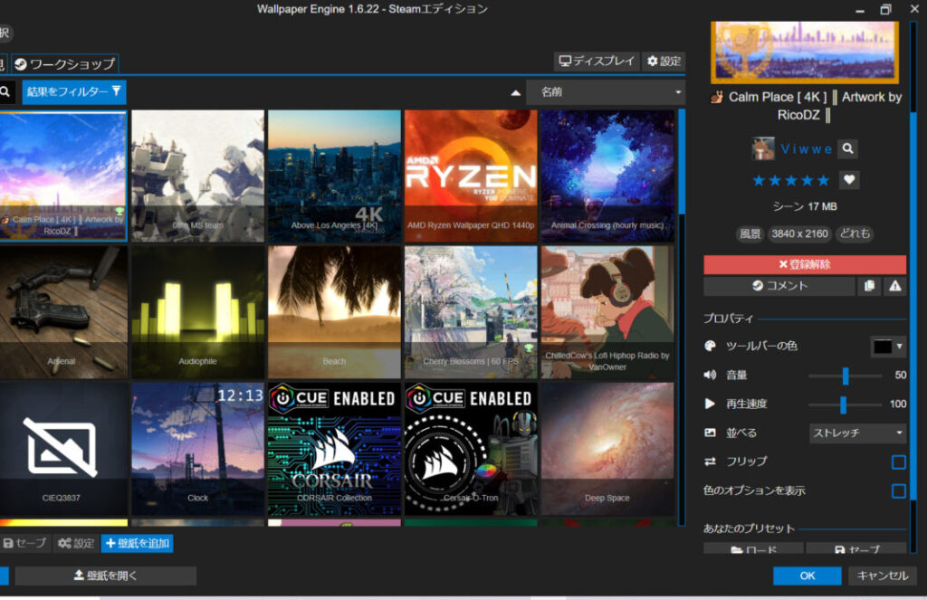927x600 pixels.
Task: Open Viwwe's author profile link
Action: click(x=807, y=148)
